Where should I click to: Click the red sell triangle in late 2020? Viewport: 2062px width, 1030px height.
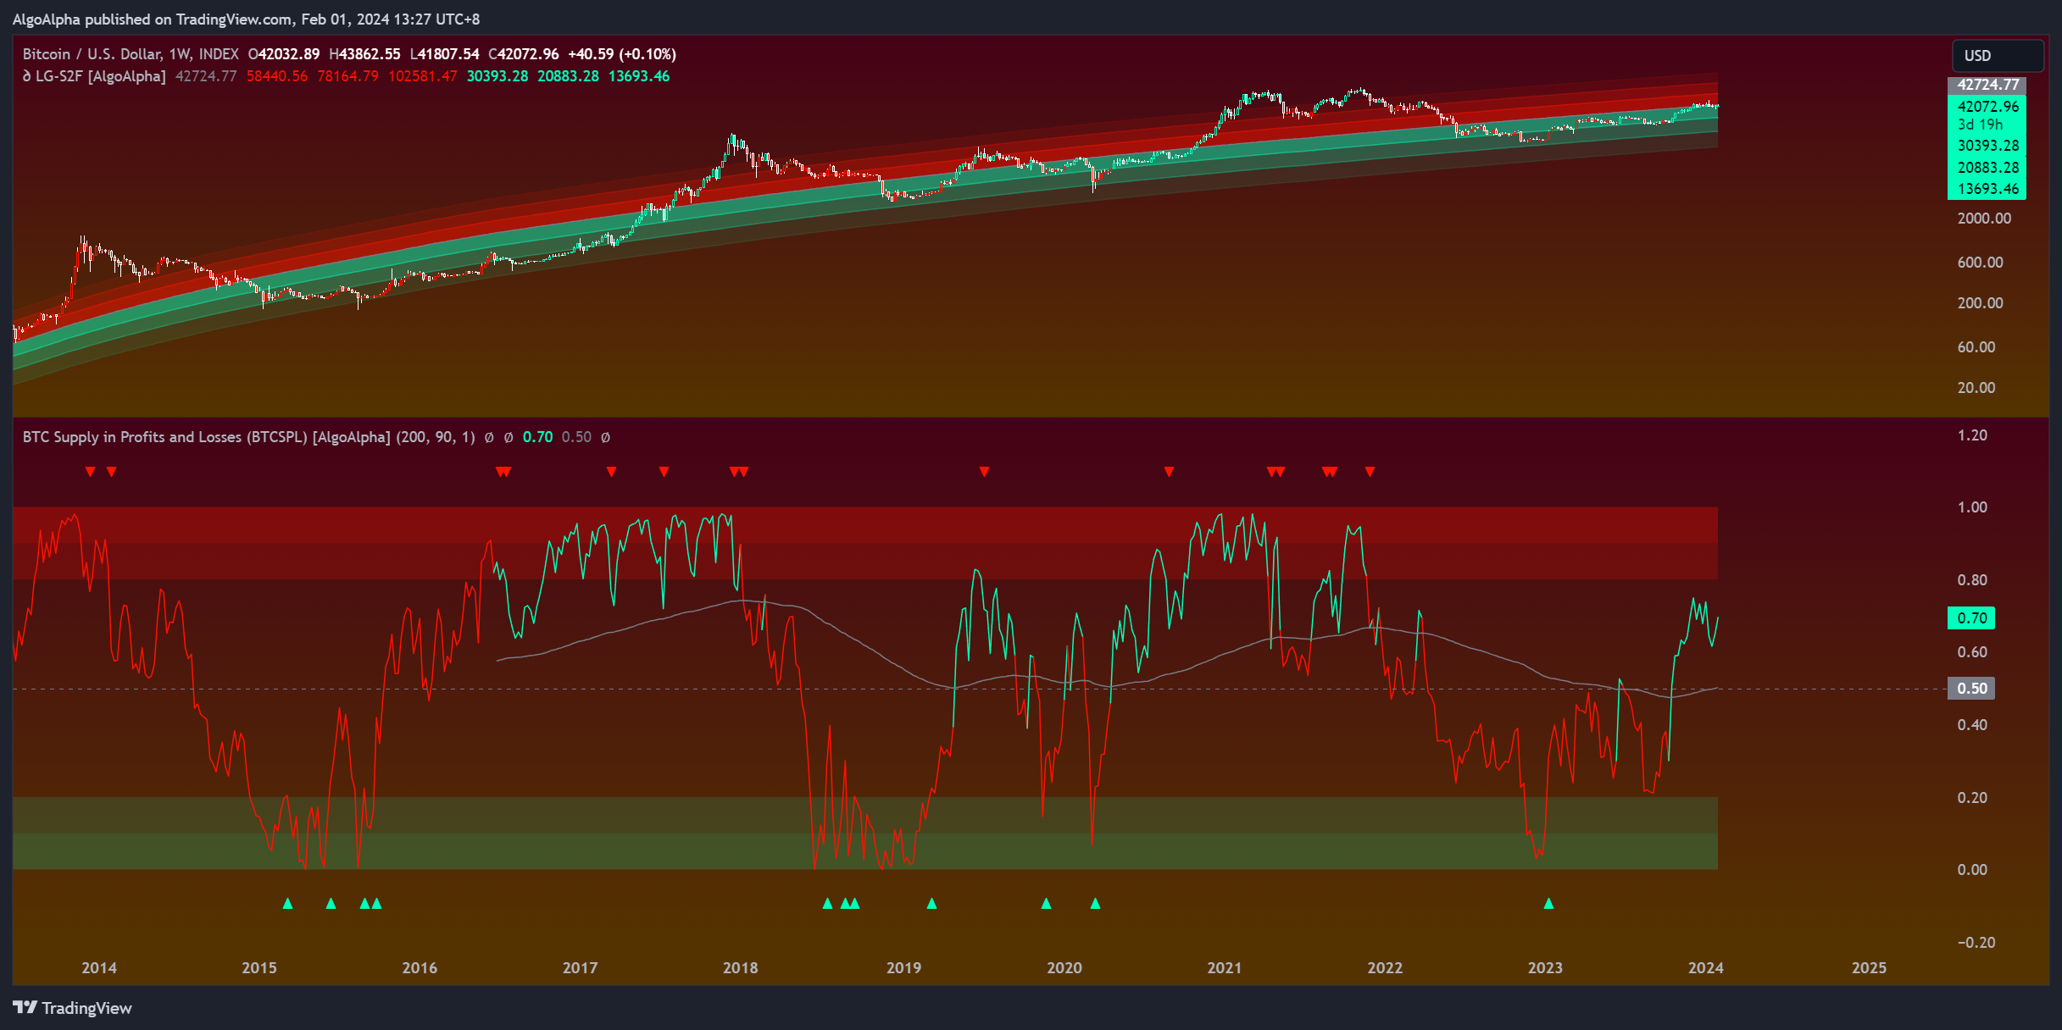1169,472
